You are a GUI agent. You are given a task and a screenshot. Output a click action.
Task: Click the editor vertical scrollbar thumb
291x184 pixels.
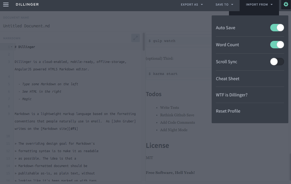pyautogui.click(x=144, y=42)
